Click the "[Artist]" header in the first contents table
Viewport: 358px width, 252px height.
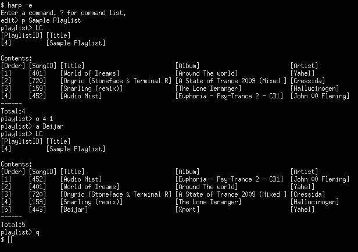306,66
